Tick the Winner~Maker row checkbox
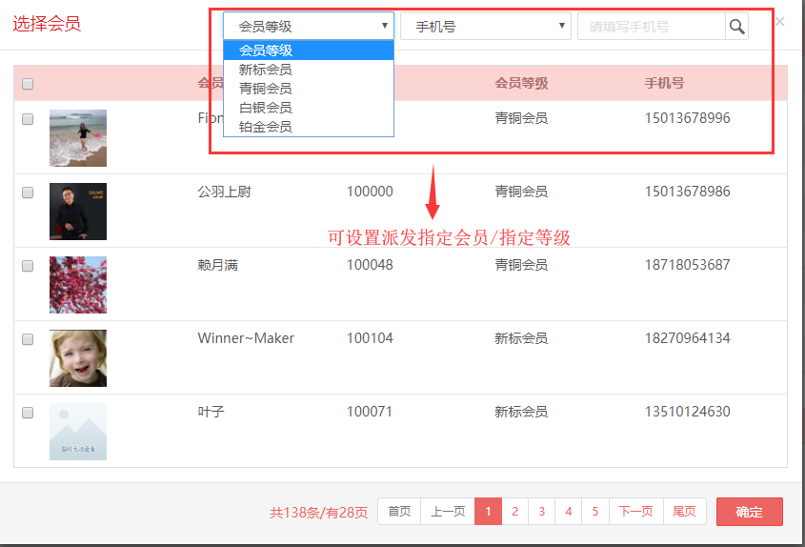805x547 pixels. [28, 339]
